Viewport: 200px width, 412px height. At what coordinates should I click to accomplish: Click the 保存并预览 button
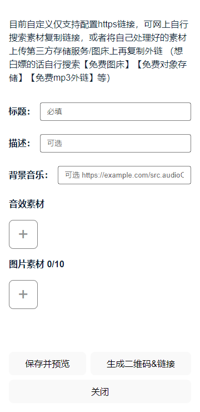[47, 364]
